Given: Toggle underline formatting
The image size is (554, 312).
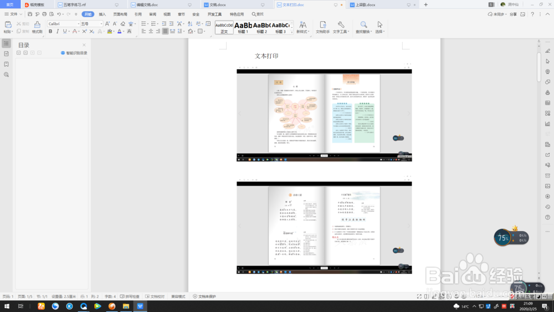Looking at the screenshot, I should [65, 32].
